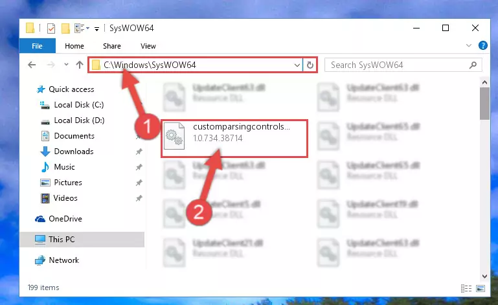Select Quick access in navigation pane
This screenshot has height=305, width=498.
click(x=71, y=89)
